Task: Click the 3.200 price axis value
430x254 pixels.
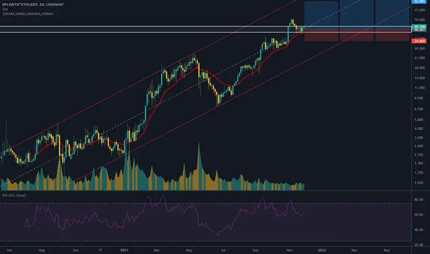Action: 419,138
